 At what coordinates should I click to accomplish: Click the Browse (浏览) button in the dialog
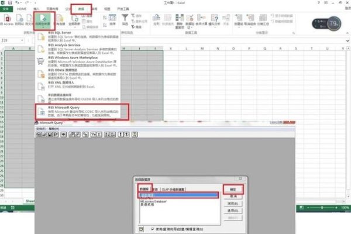[233, 204]
